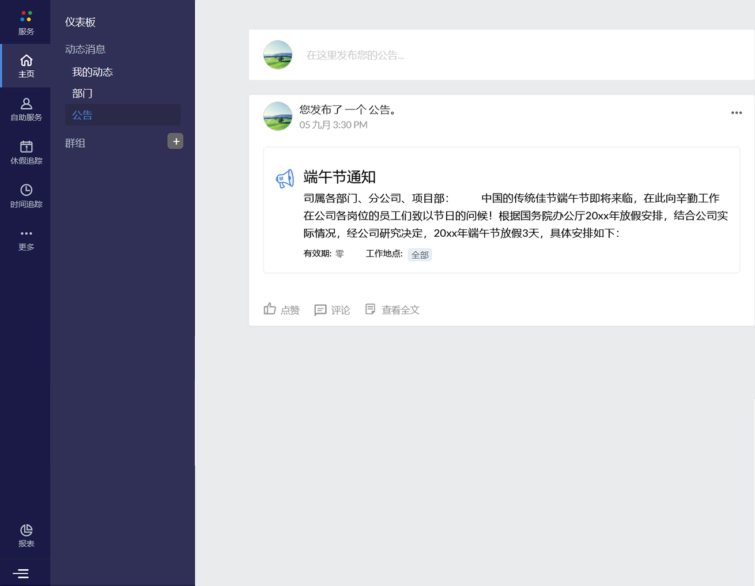Select 公告 in the feed menu
Screen dimensions: 755x586
(82, 115)
